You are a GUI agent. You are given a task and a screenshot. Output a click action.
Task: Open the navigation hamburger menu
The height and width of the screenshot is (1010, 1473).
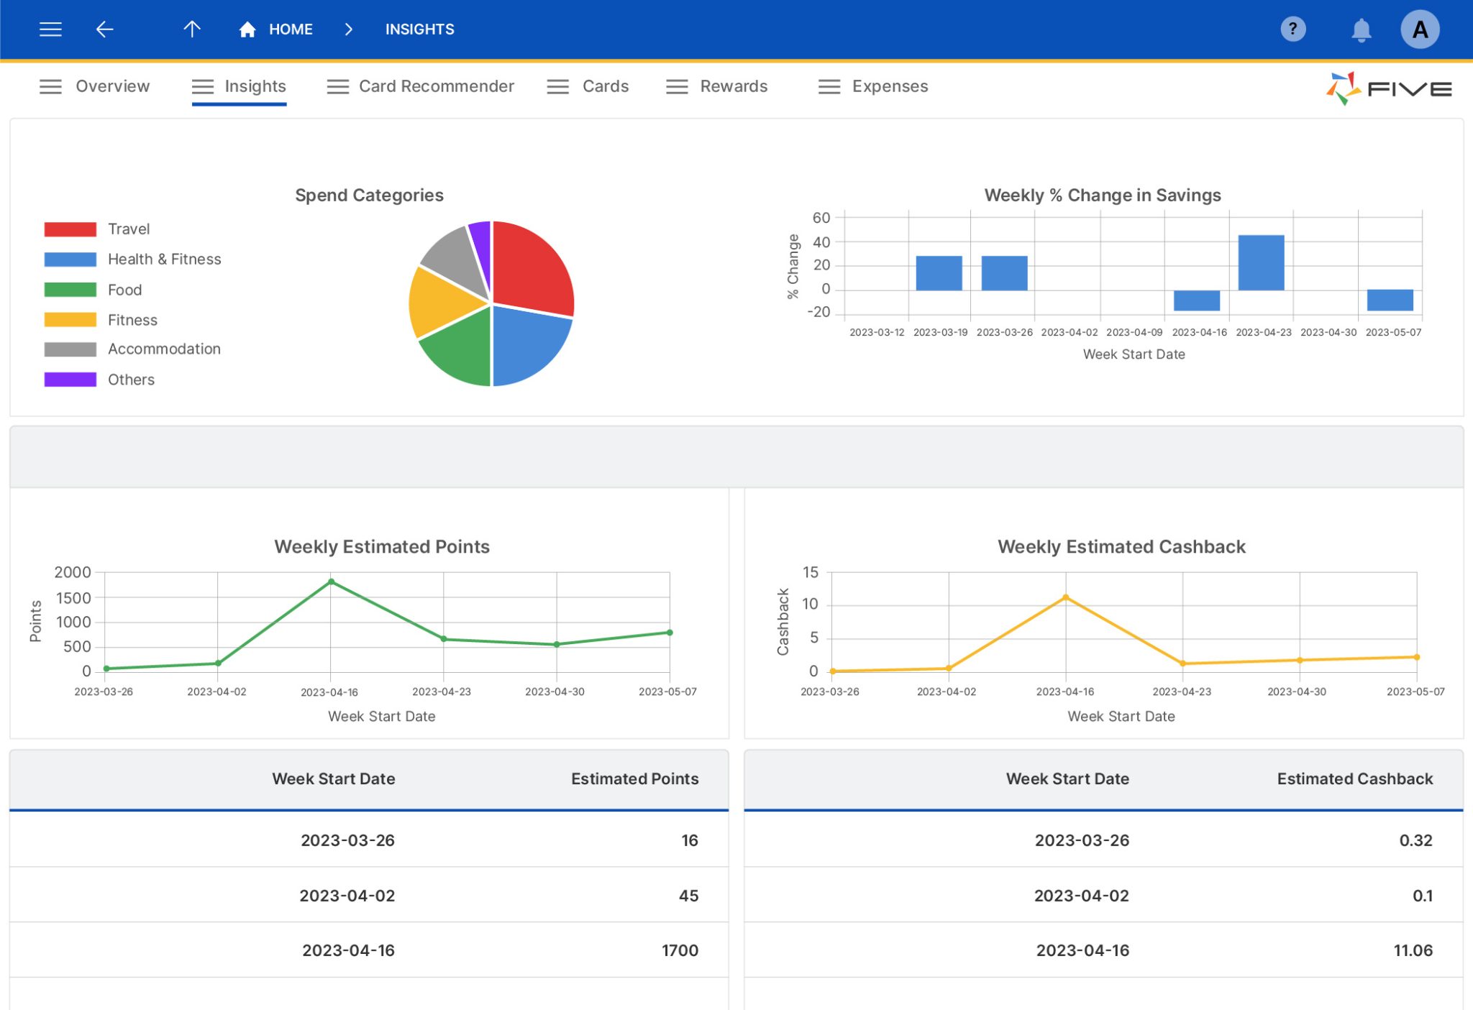(x=50, y=29)
